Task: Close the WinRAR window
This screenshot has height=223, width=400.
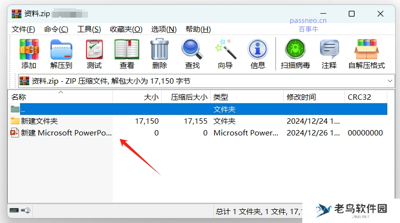Action: point(380,14)
